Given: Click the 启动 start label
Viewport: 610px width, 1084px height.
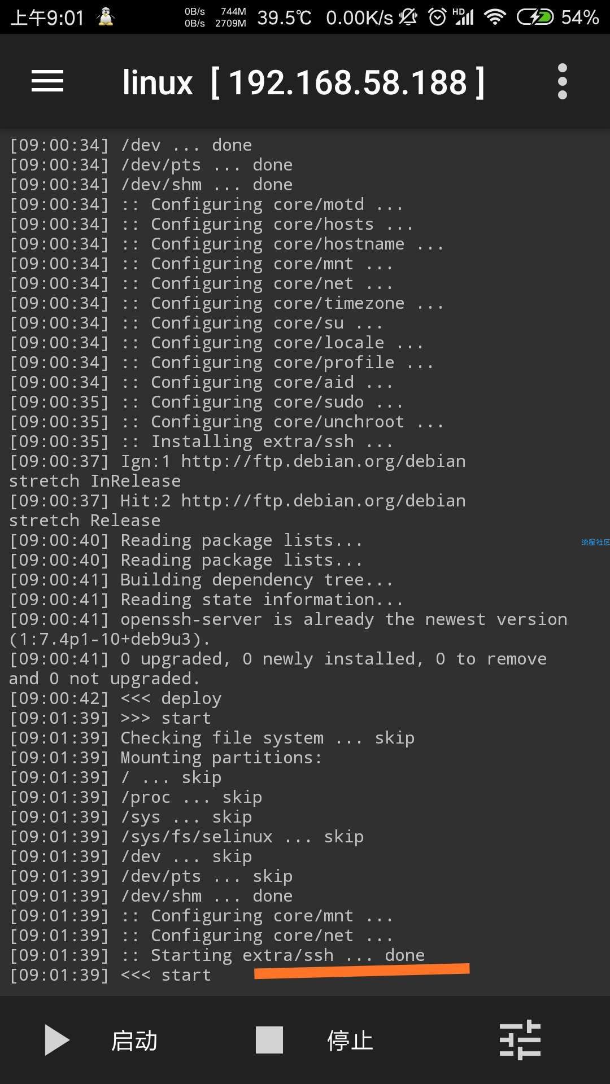Looking at the screenshot, I should click(x=134, y=1041).
